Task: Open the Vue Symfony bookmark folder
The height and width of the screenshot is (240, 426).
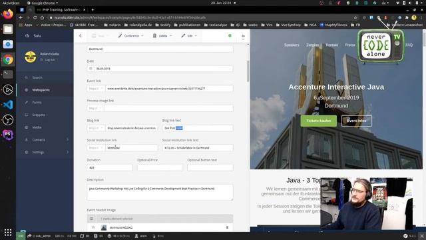Action: click(288, 25)
